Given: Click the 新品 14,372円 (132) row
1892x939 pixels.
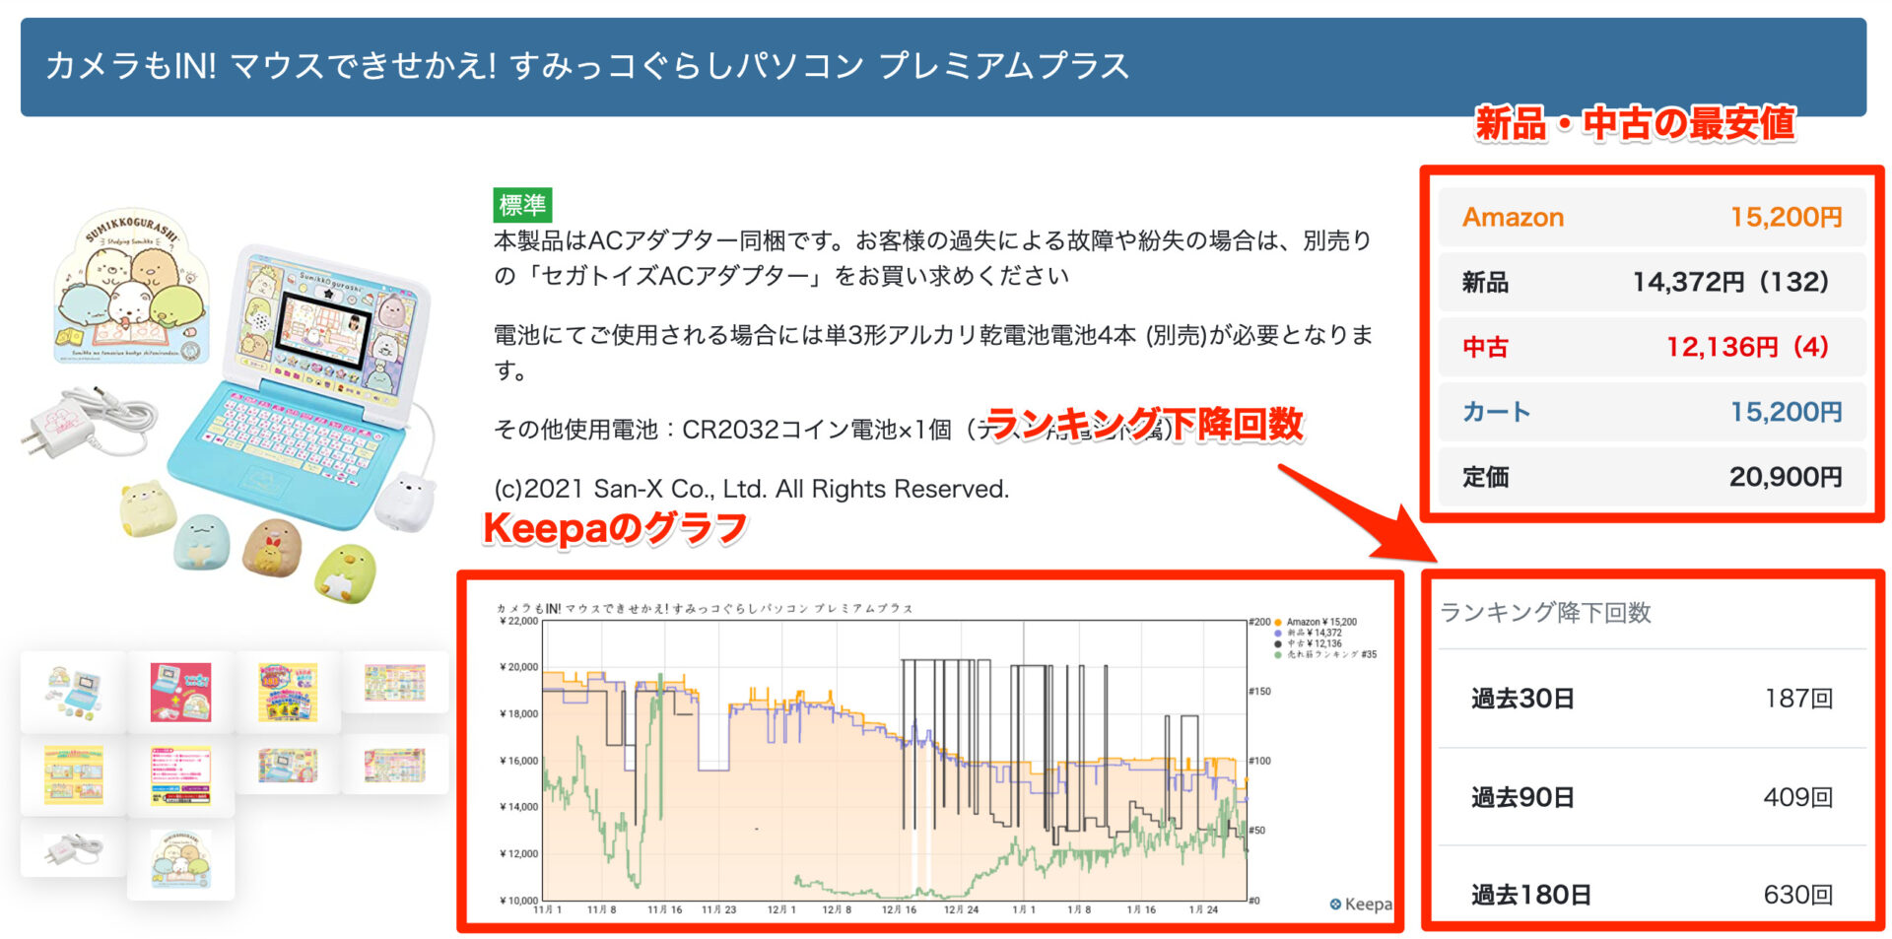Looking at the screenshot, I should click(x=1652, y=282).
